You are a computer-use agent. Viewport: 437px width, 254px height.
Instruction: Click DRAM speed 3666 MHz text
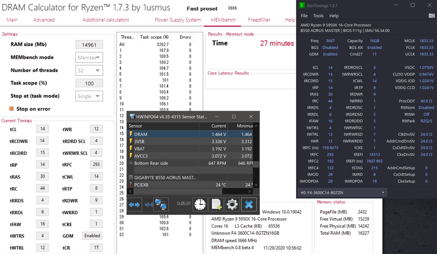pyautogui.click(x=234, y=240)
